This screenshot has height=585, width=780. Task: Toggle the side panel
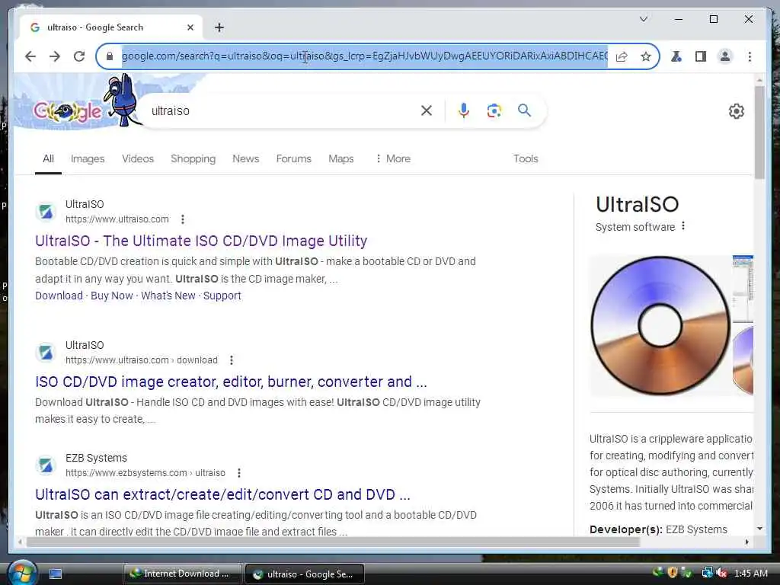(701, 56)
